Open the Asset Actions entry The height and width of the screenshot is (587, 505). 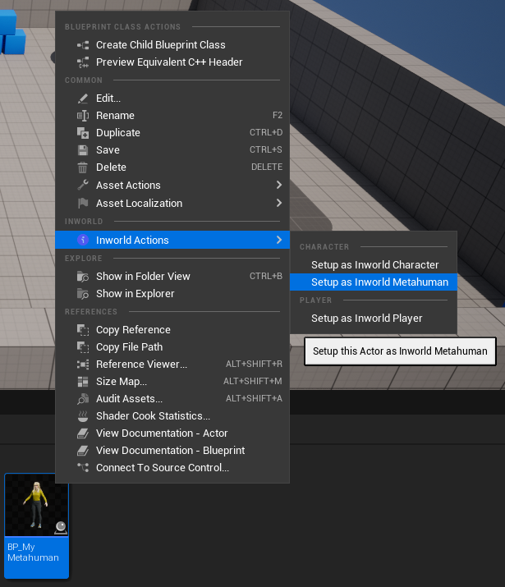click(172, 185)
